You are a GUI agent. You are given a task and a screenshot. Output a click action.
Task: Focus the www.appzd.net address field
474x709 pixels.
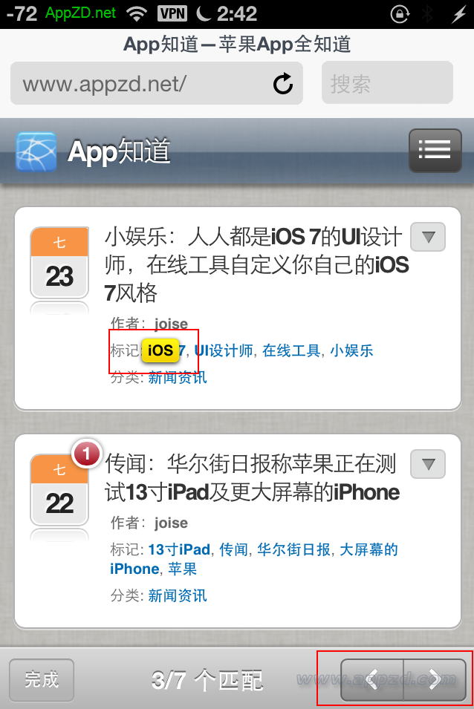tap(157, 83)
